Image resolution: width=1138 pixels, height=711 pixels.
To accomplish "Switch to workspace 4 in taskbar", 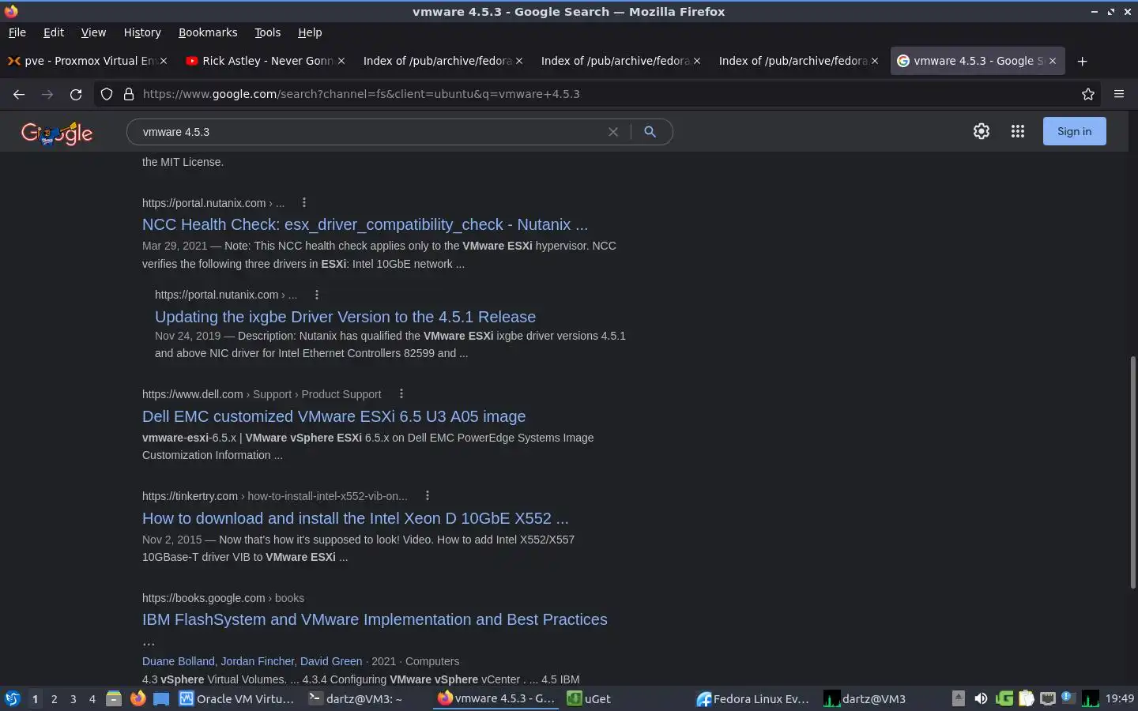I will tap(92, 699).
